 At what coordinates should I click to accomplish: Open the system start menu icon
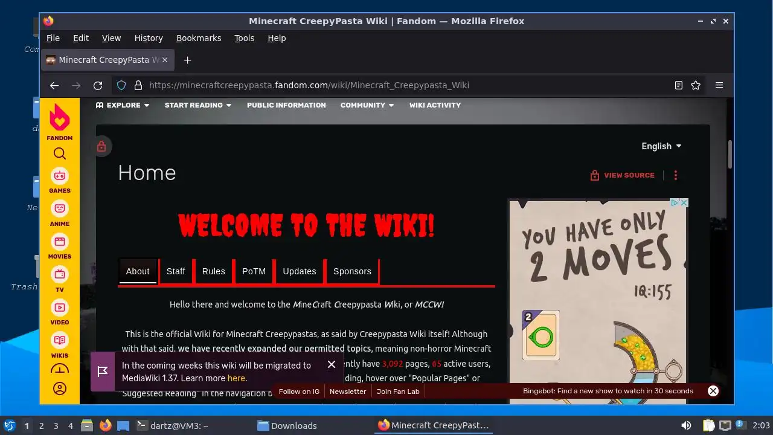[10, 425]
